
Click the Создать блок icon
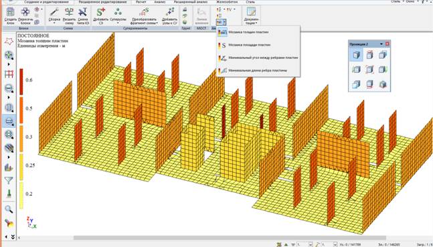pyautogui.click(x=11, y=16)
